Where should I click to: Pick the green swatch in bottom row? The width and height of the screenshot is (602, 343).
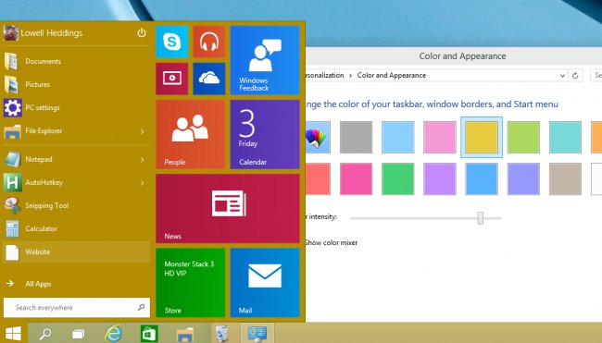(397, 179)
